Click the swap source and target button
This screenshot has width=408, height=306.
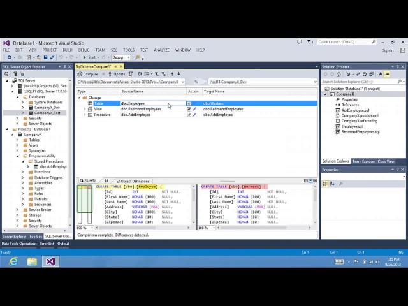point(196,82)
